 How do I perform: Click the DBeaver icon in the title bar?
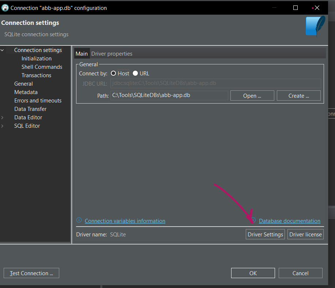(x=5, y=8)
